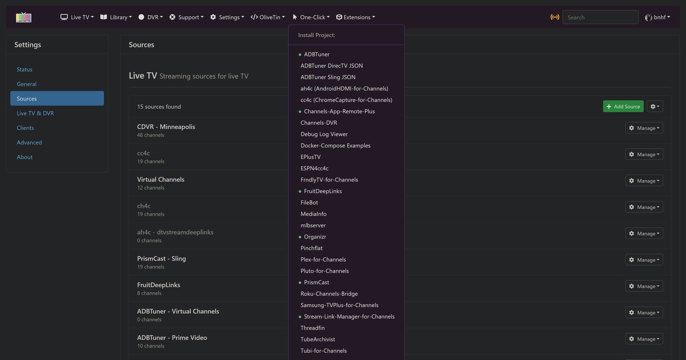Click into the Search input field
Image resolution: width=686 pixels, height=360 pixels.
point(600,17)
